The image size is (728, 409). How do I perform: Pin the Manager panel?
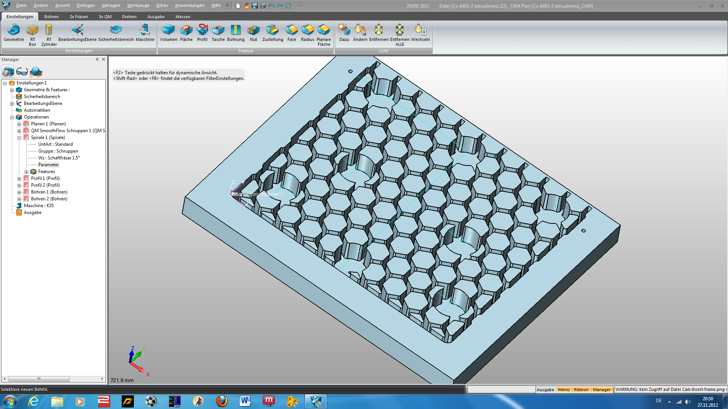coord(97,59)
